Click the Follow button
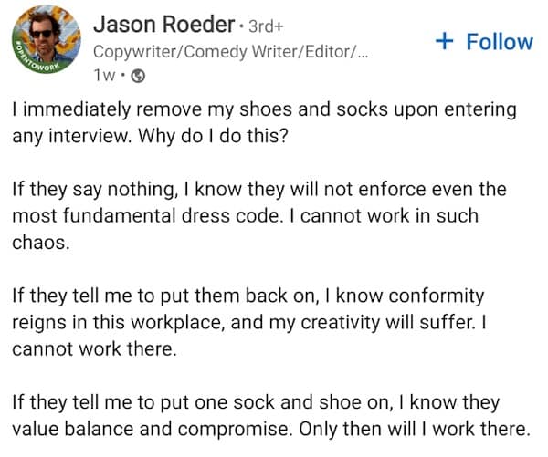This screenshot has width=548, height=457. [484, 41]
